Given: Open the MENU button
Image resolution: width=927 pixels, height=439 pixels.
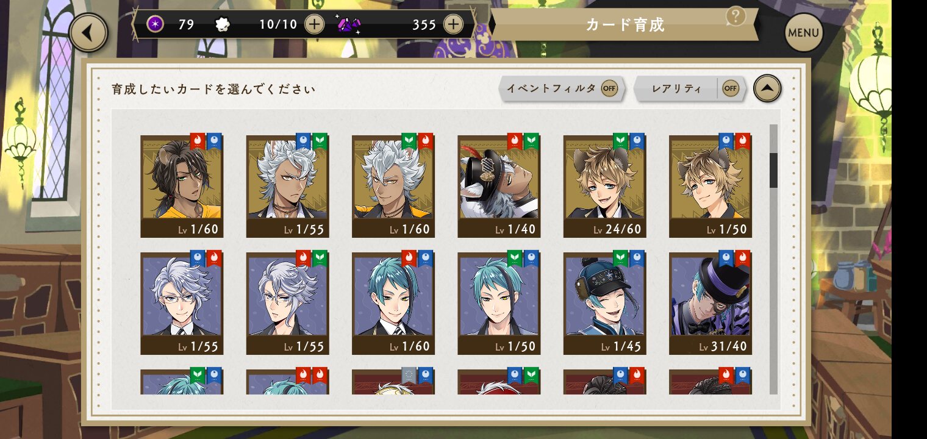Looking at the screenshot, I should 803,32.
